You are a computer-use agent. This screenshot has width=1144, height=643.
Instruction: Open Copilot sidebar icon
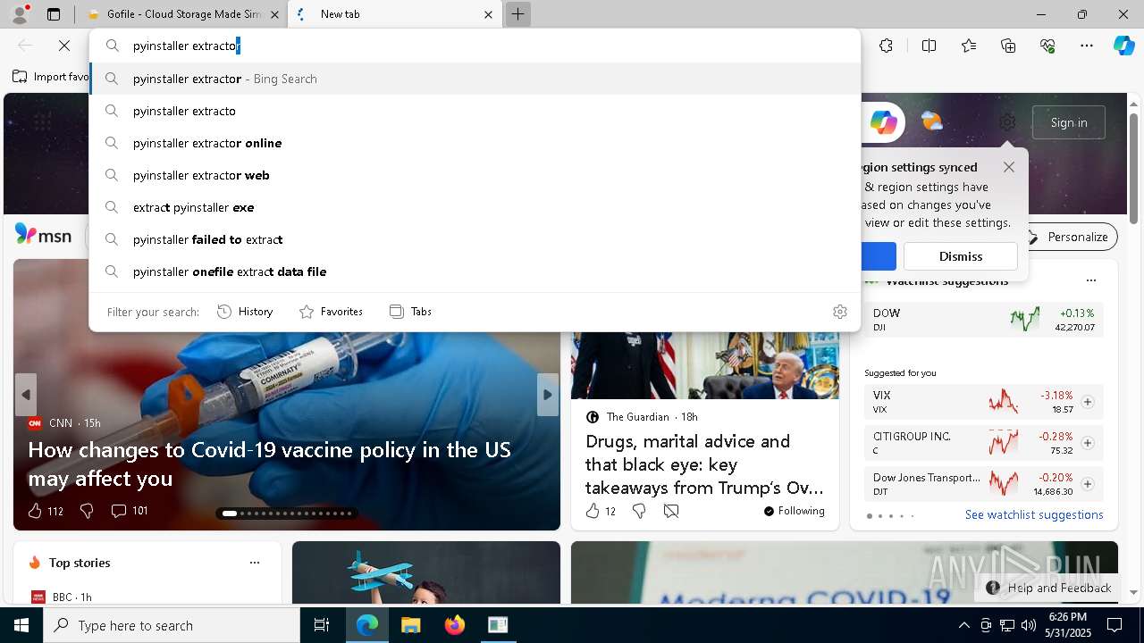click(1123, 46)
